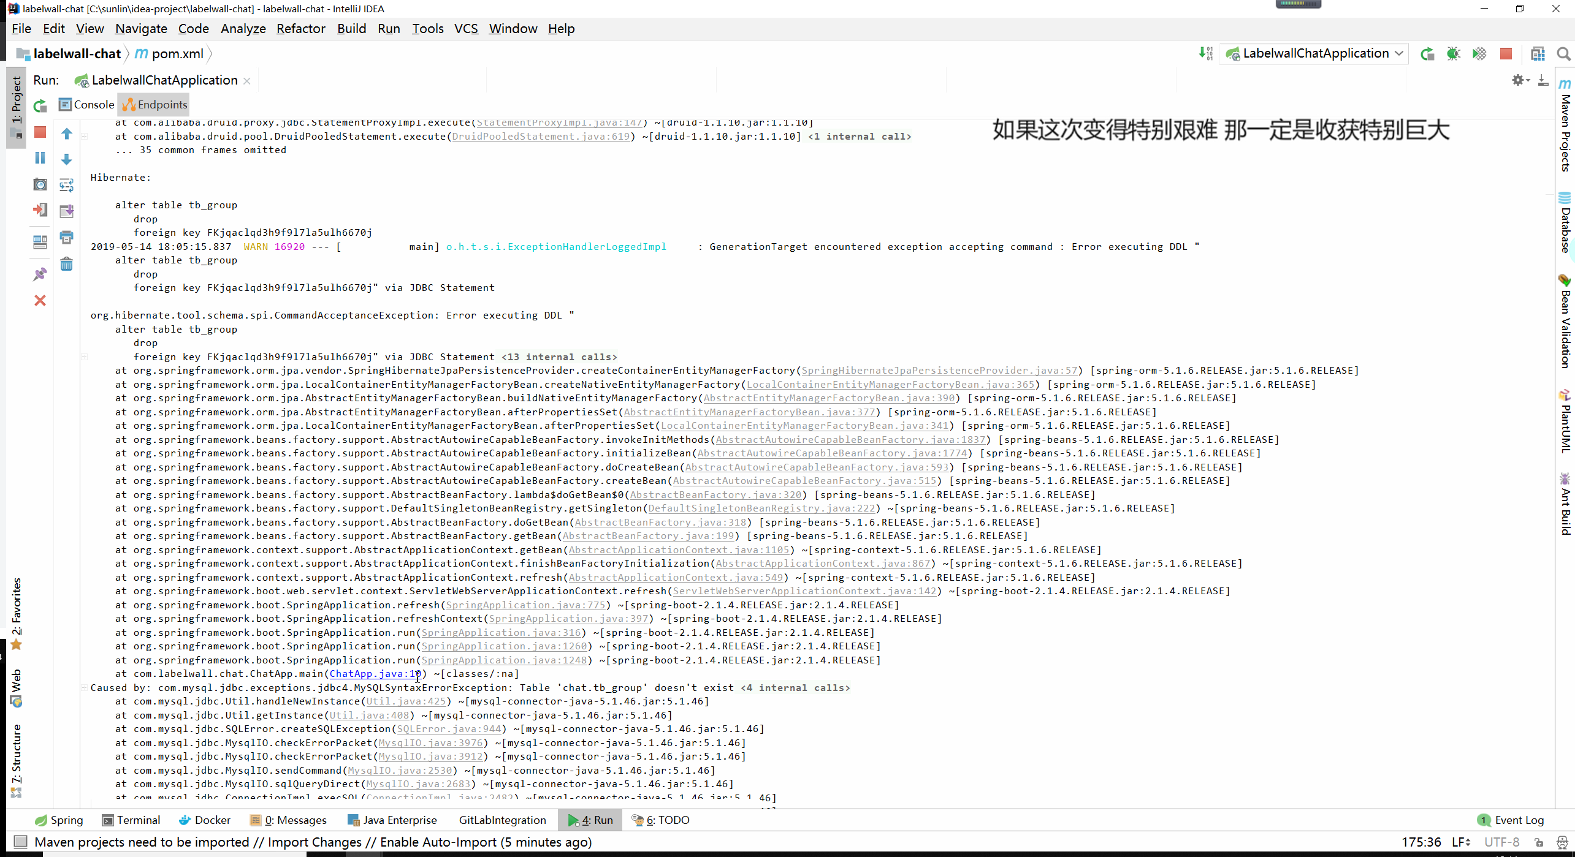This screenshot has width=1575, height=857.
Task: Click the Search Everywhere magnifier icon
Action: [x=1563, y=54]
